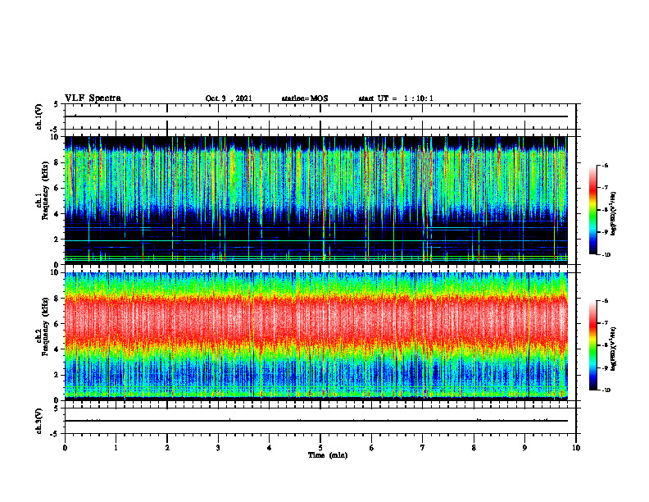Screen dimensions: 649x502
Task: Click the "ch.3(V)" waveform axis label
Action: pos(39,421)
